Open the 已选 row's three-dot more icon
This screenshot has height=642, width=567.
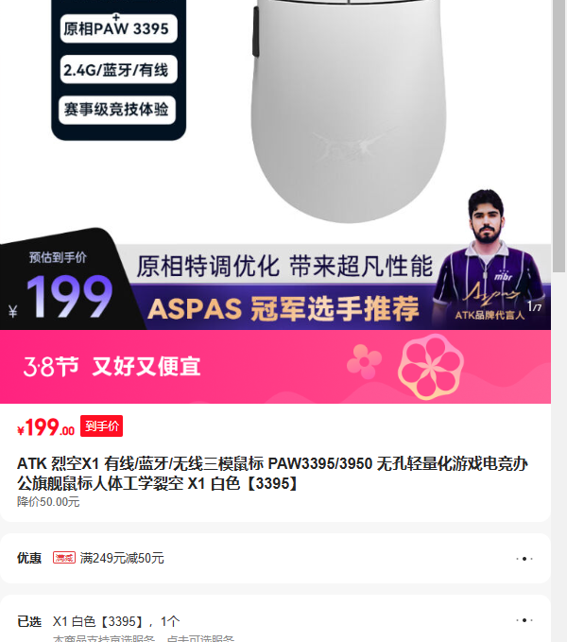click(524, 620)
